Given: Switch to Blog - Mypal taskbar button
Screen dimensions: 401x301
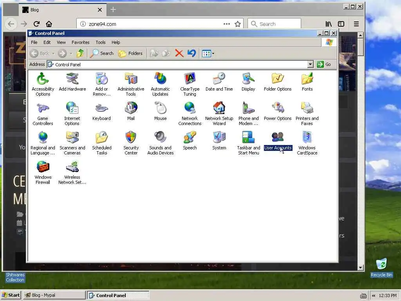Looking at the screenshot, I should (54, 295).
